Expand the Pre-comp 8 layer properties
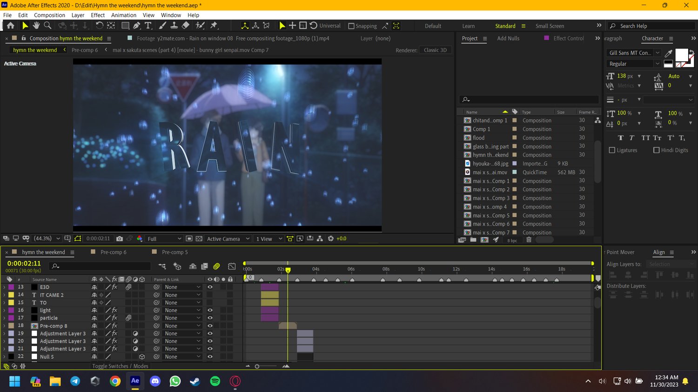The height and width of the screenshot is (392, 698). pyautogui.click(x=4, y=326)
